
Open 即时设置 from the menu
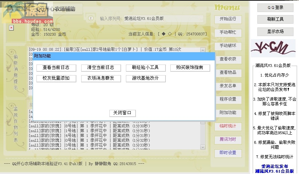(x=228, y=153)
